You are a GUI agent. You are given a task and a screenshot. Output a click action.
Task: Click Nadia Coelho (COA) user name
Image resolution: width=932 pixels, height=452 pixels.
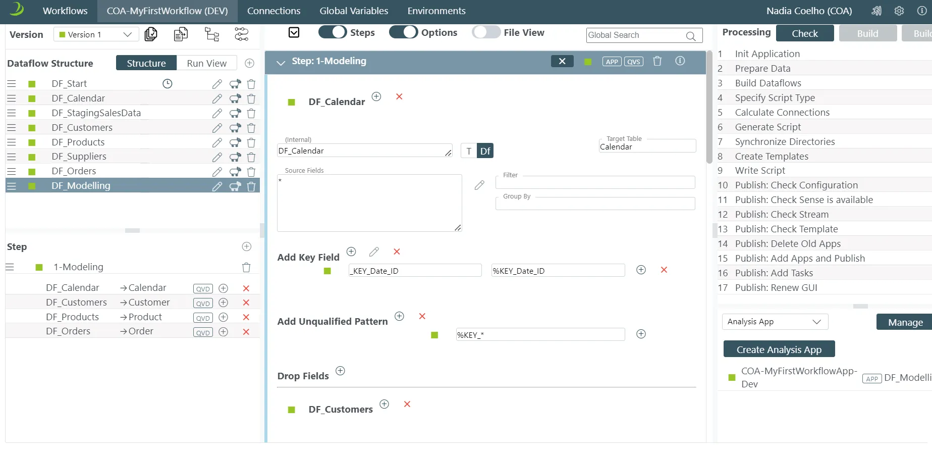(809, 11)
